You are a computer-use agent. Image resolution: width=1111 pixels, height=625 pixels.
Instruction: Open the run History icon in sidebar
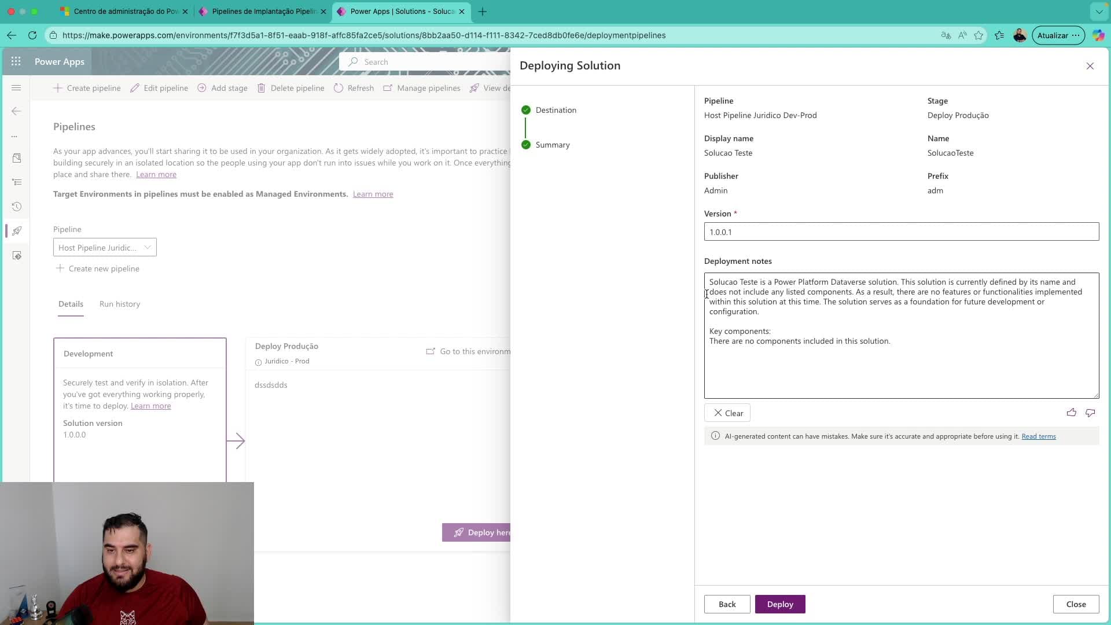[x=16, y=206]
